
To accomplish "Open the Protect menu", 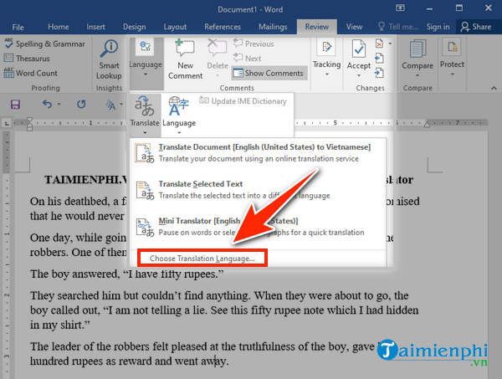I will point(452,59).
